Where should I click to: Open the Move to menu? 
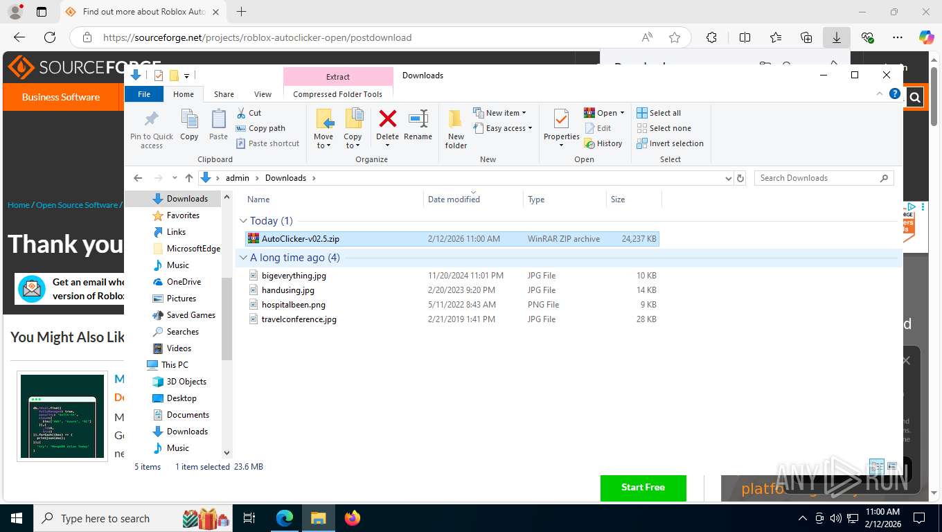(x=323, y=129)
